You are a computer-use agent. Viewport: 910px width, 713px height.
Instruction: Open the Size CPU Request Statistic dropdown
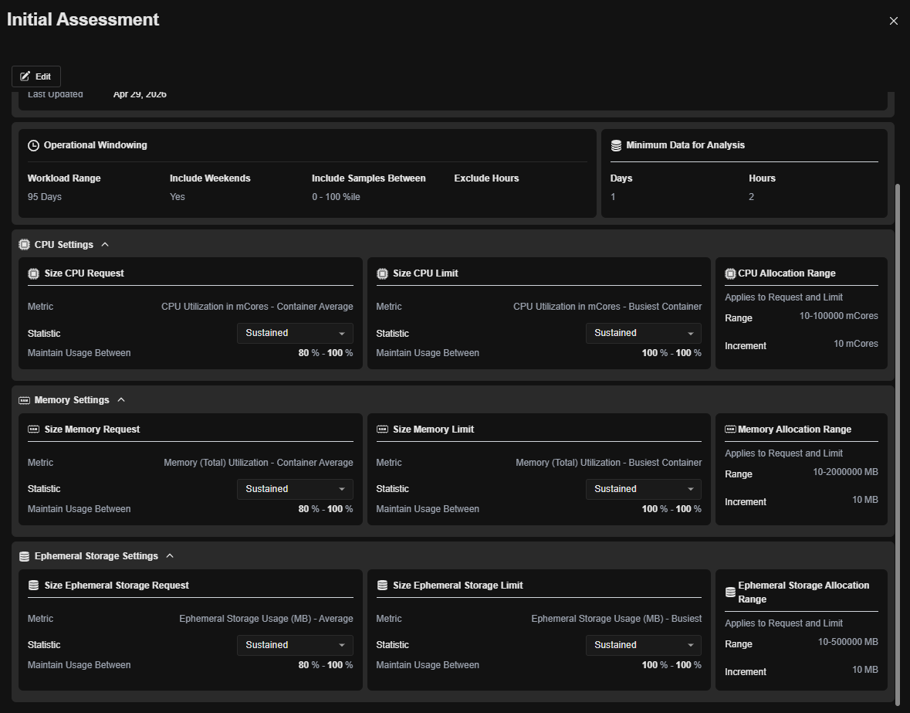[295, 333]
